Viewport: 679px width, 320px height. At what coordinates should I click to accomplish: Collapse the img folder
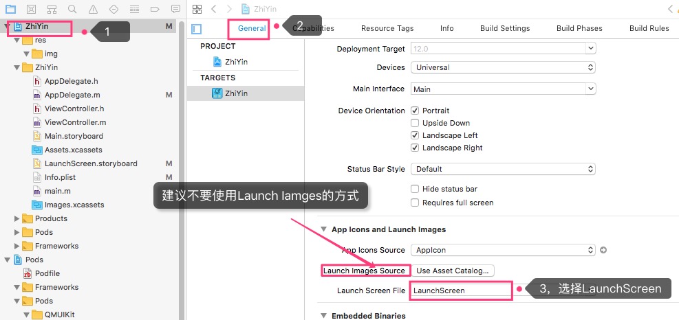click(27, 54)
